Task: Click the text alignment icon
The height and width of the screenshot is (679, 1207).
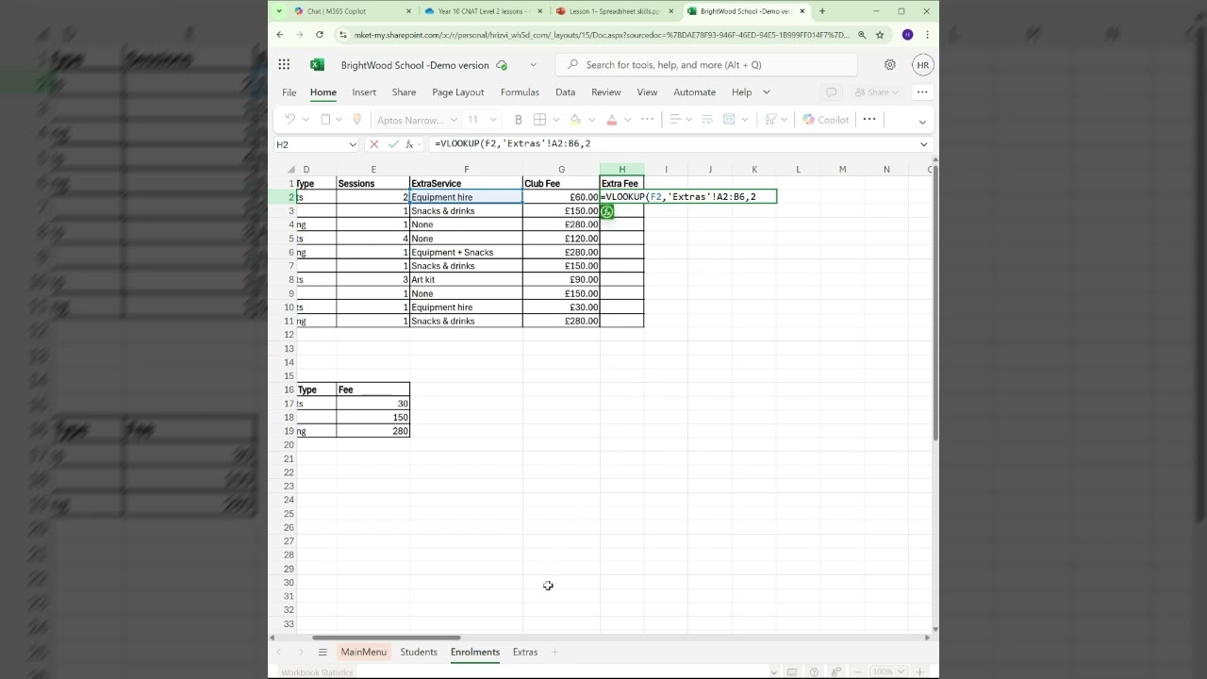Action: (x=675, y=120)
